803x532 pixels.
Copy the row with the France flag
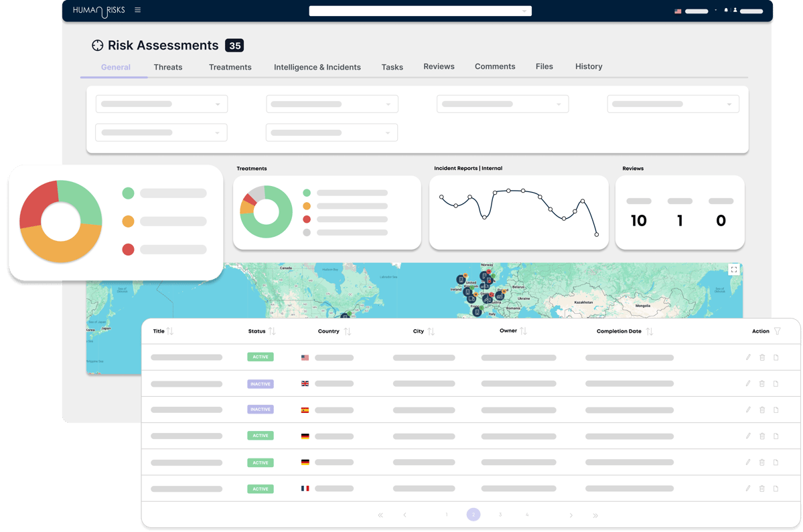776,489
